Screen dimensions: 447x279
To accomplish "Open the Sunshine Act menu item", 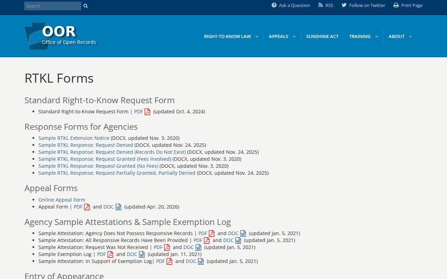I will click(x=322, y=36).
